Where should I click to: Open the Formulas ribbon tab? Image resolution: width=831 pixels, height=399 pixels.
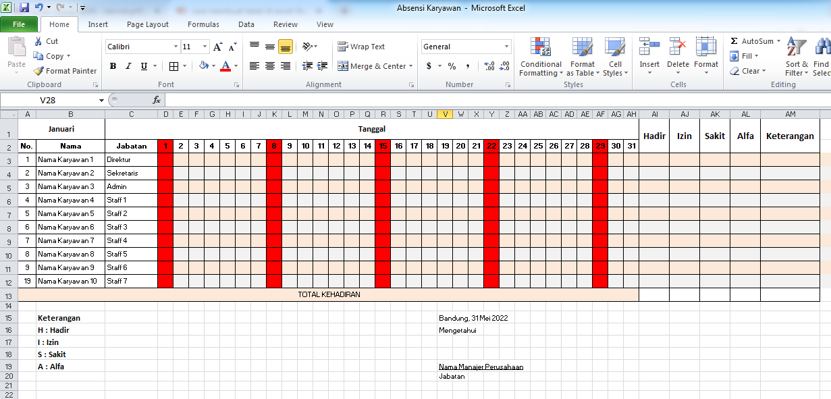point(203,24)
